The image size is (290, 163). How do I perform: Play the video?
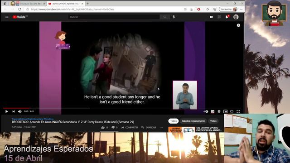(x=6, y=111)
